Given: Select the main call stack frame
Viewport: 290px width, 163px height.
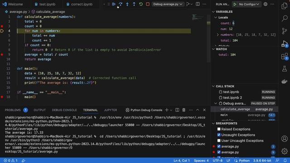Looking at the screenshot, I should point(244,115).
